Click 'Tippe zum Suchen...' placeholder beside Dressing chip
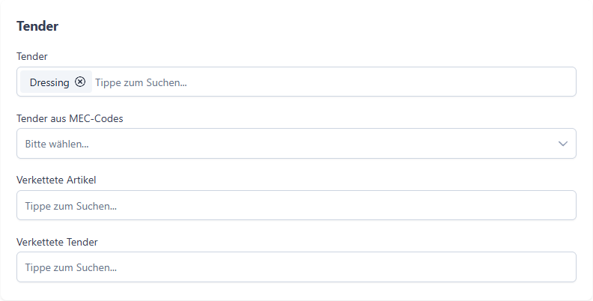Screen dimensions: 593x301 click(x=141, y=82)
